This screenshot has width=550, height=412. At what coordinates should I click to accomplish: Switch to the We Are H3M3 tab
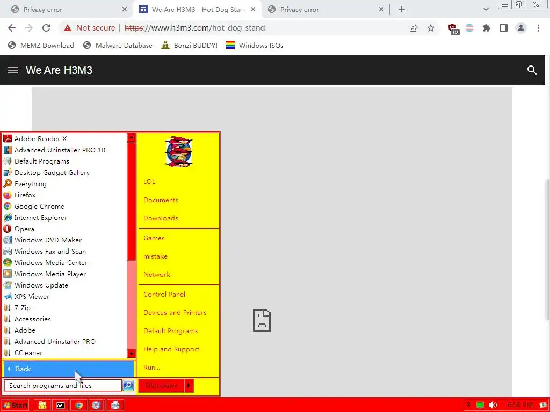(x=198, y=10)
